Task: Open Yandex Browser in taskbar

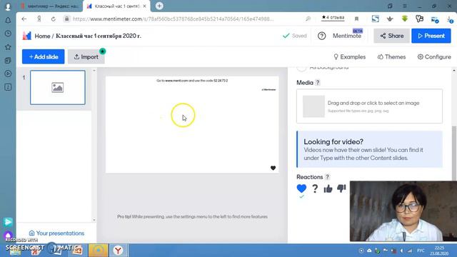Action: [x=118, y=251]
